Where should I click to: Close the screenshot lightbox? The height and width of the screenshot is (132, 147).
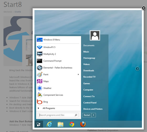pos(144,8)
